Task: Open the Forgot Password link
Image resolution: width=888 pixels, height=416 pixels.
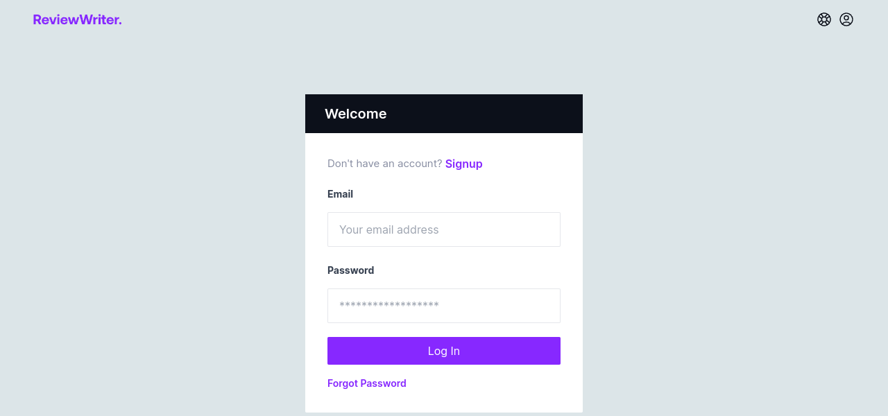Action: tap(367, 383)
